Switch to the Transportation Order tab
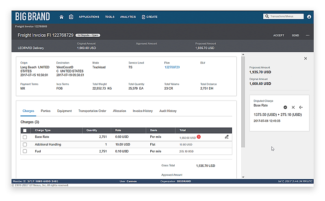This screenshot has width=325, height=201. (92, 111)
